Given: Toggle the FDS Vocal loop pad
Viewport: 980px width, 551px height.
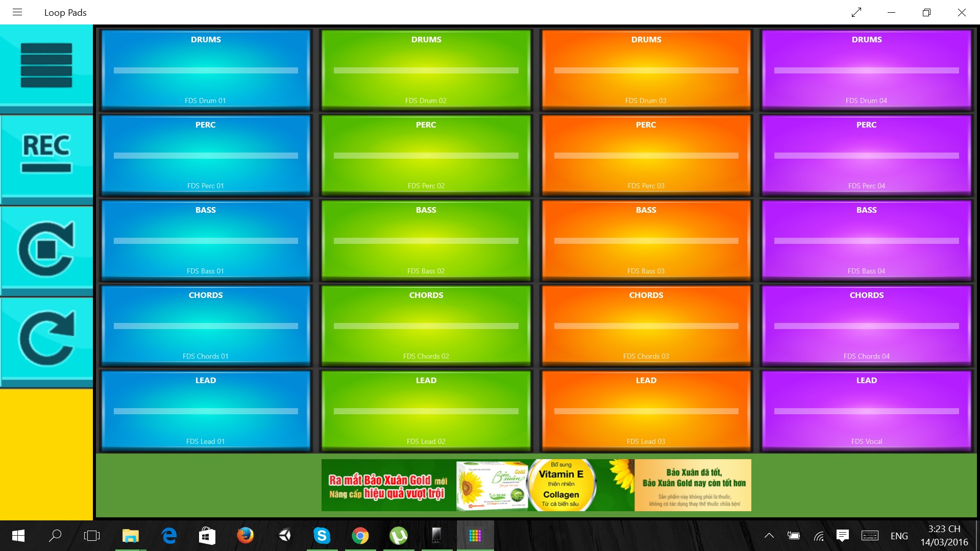Looking at the screenshot, I should pyautogui.click(x=866, y=410).
